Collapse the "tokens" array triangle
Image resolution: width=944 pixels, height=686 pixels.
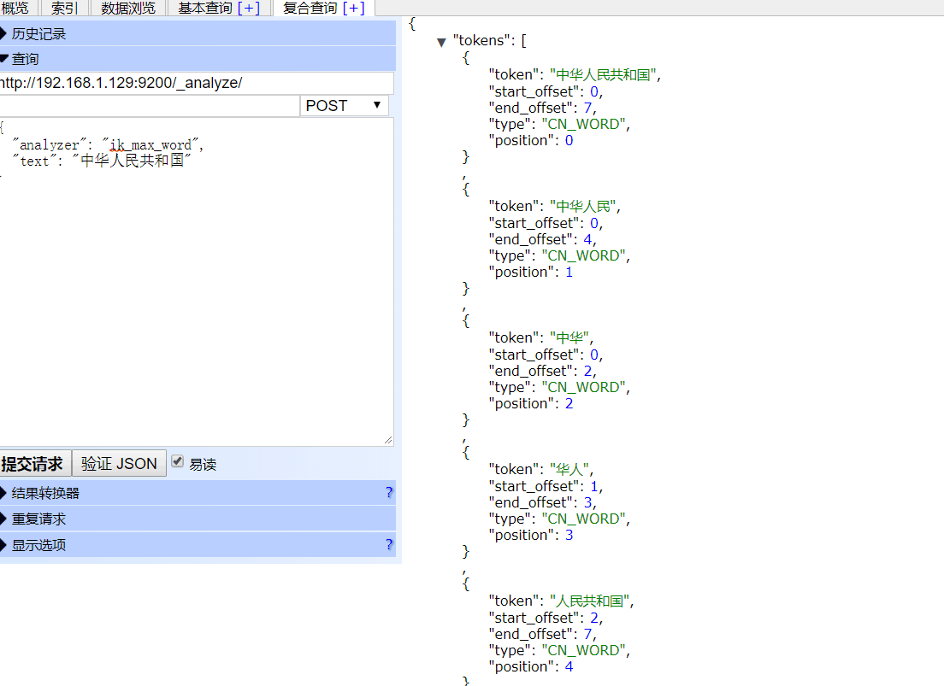coord(441,42)
